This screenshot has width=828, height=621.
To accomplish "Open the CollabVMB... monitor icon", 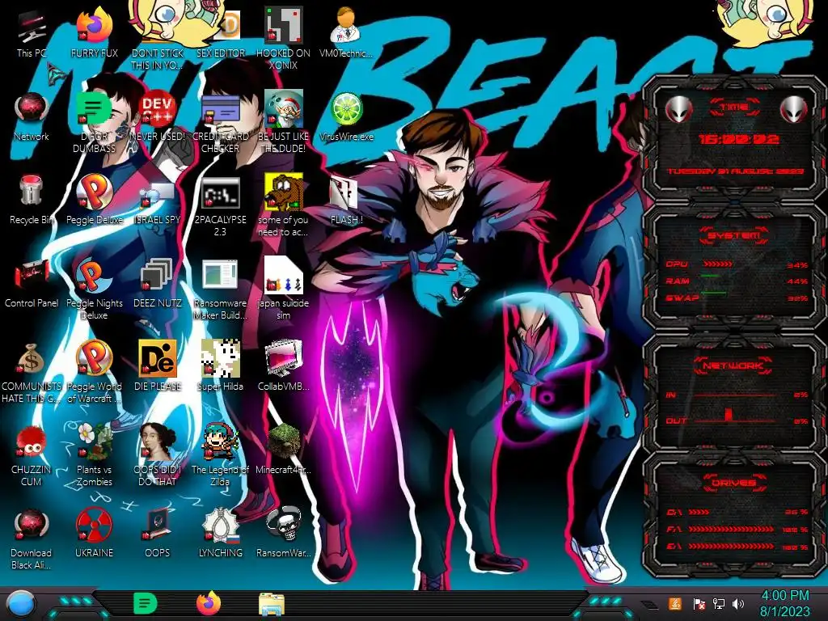I will 284,366.
